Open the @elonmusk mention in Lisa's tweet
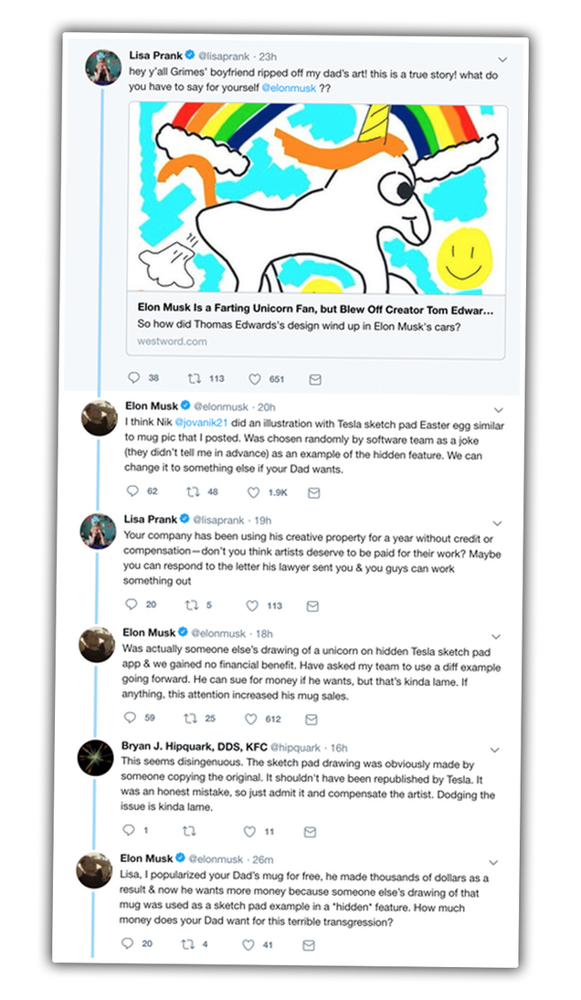The height and width of the screenshot is (1000, 581). 289,88
